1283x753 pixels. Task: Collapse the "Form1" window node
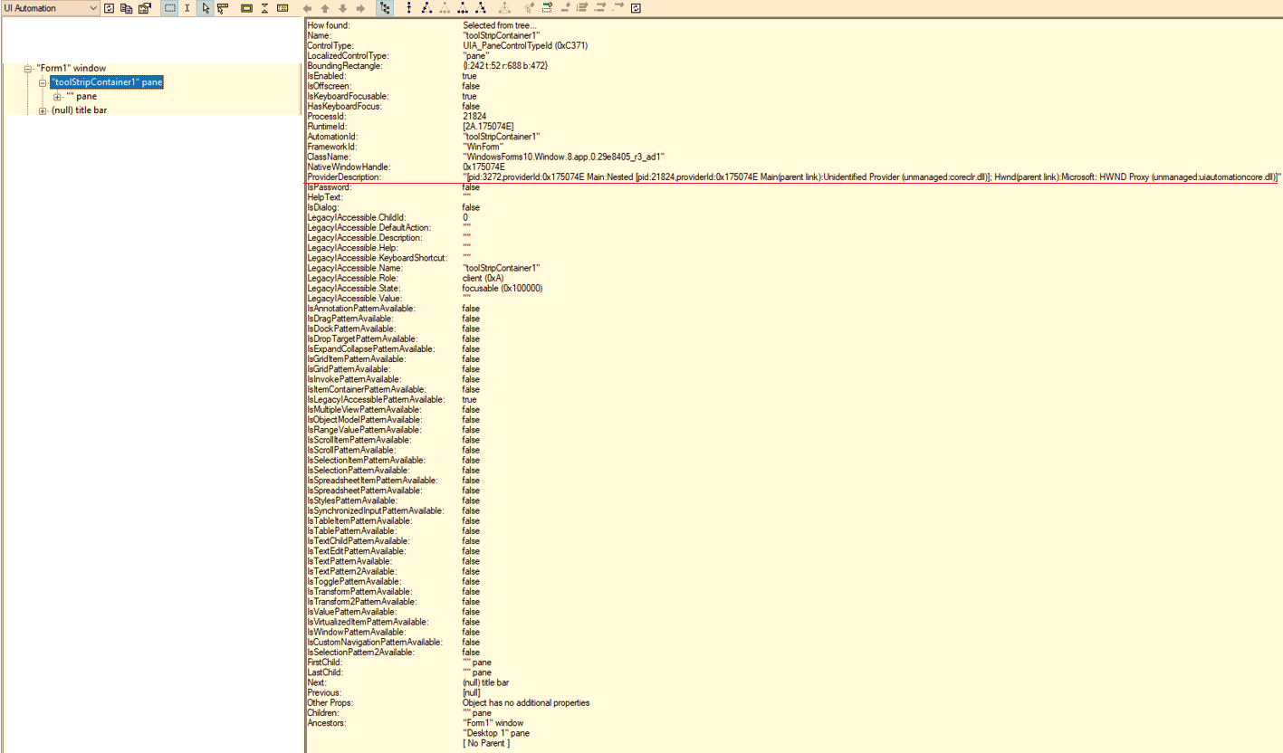pyautogui.click(x=28, y=69)
